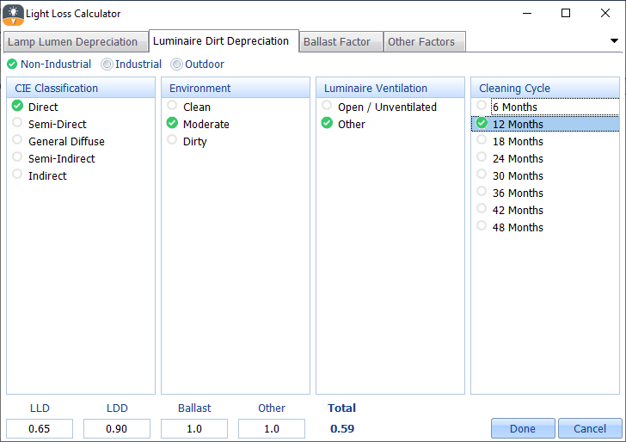Click the Total value 0.59
The image size is (626, 442).
[342, 429]
